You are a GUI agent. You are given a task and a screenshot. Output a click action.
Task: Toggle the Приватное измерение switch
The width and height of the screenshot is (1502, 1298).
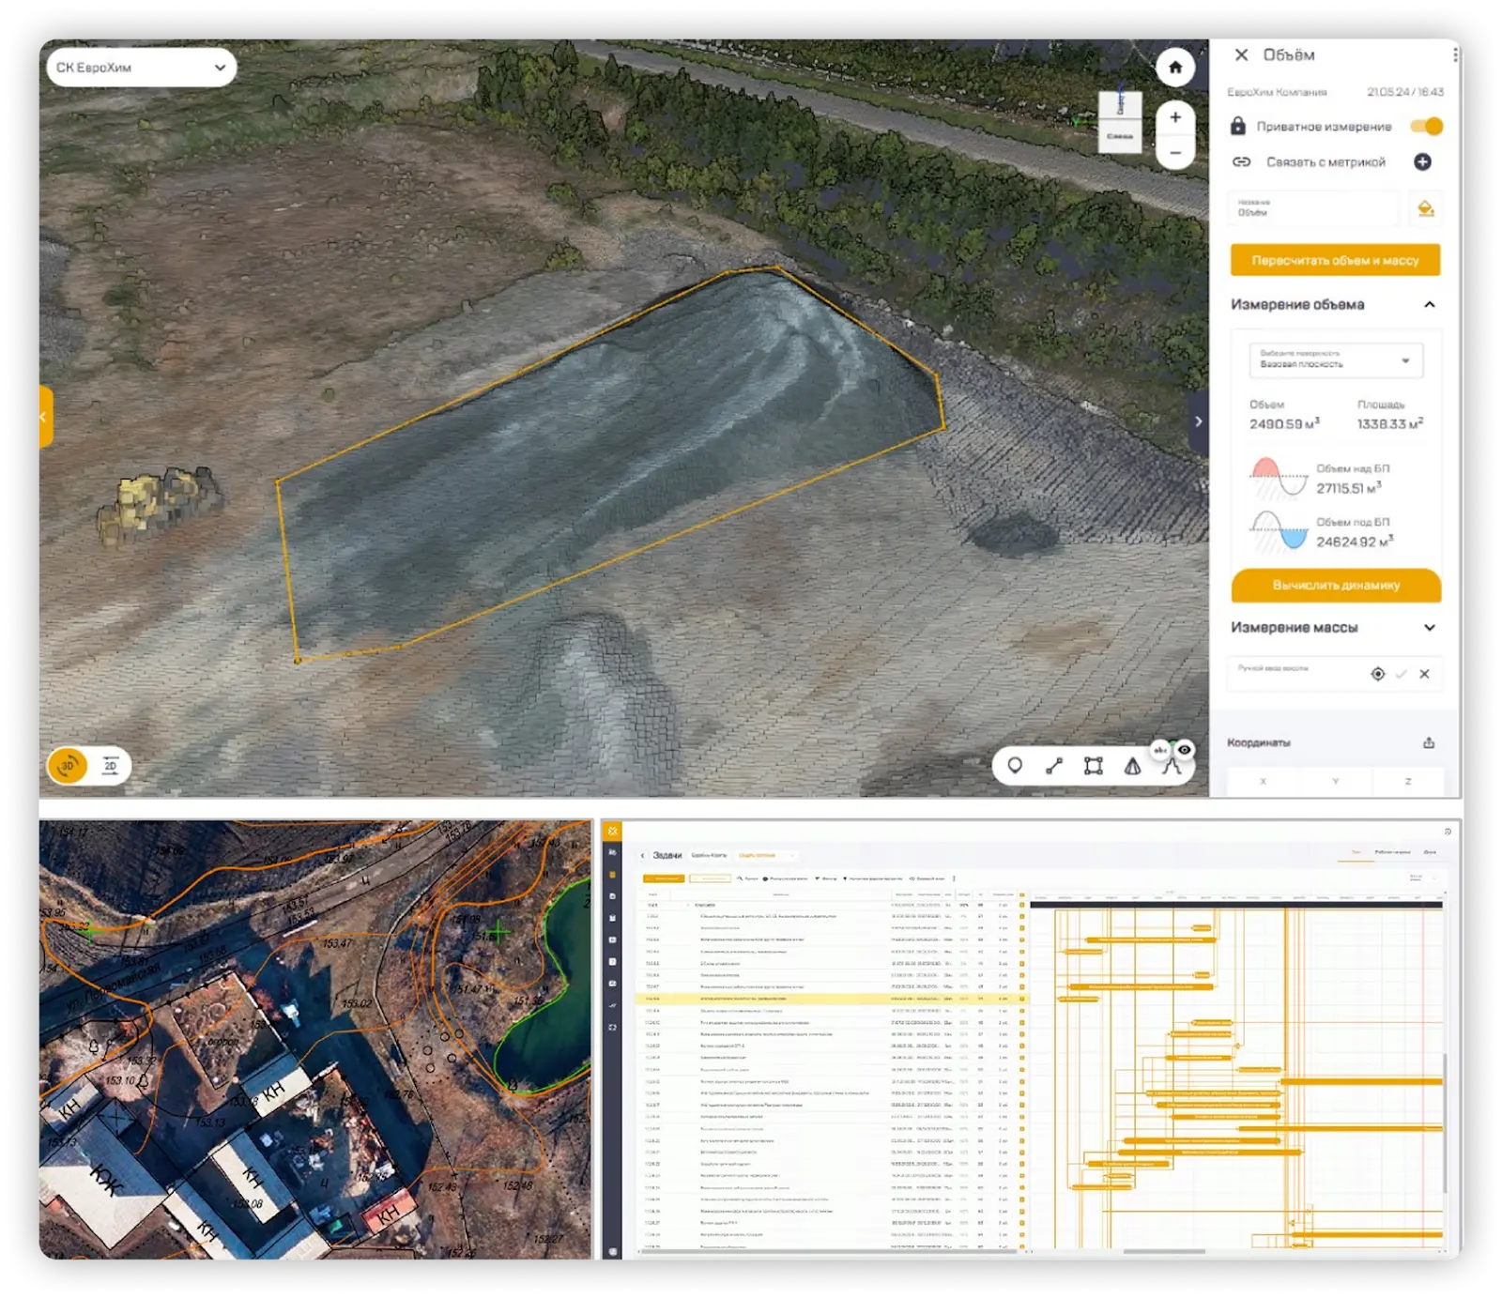coord(1426,127)
